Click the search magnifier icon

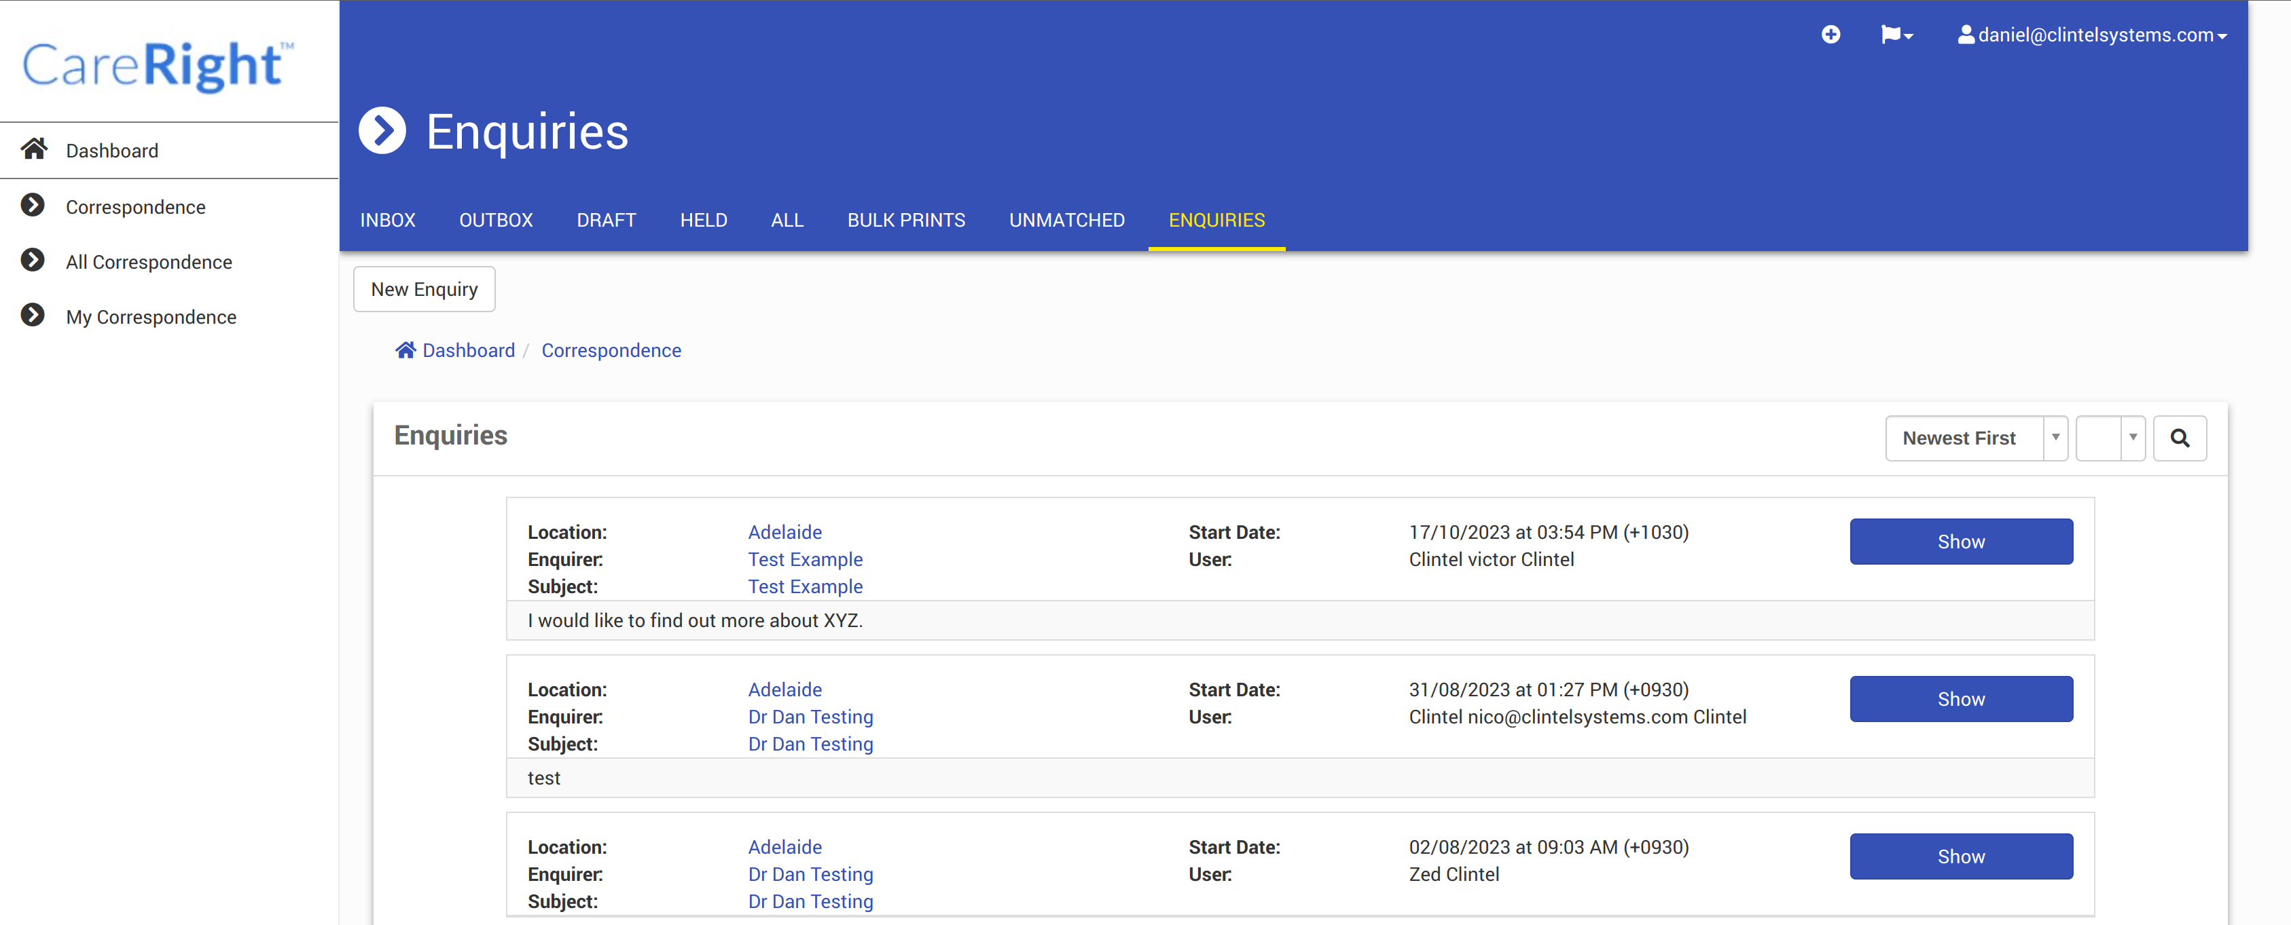pos(2179,438)
